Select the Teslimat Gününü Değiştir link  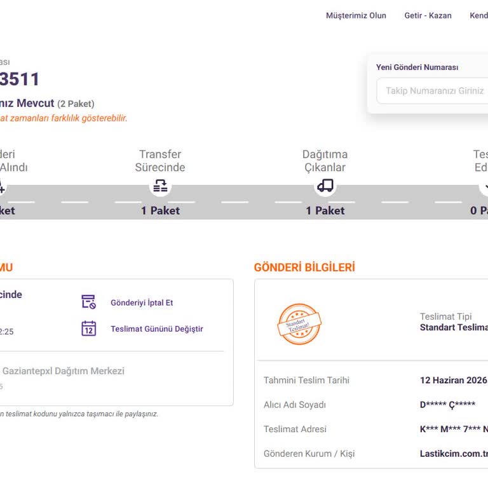(x=157, y=329)
